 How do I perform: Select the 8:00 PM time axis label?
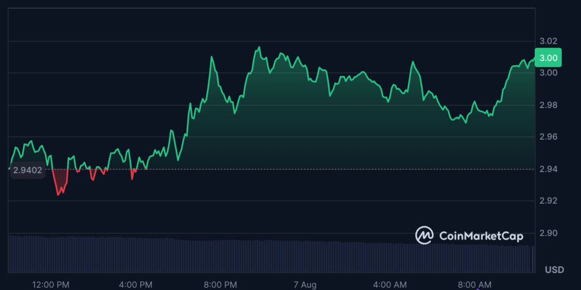[220, 284]
